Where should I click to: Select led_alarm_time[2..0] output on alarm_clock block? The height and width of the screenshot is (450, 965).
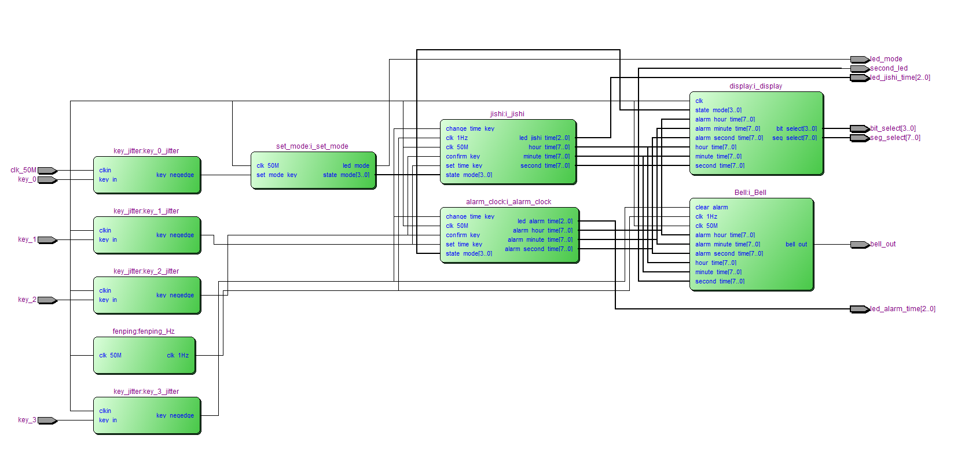[545, 222]
